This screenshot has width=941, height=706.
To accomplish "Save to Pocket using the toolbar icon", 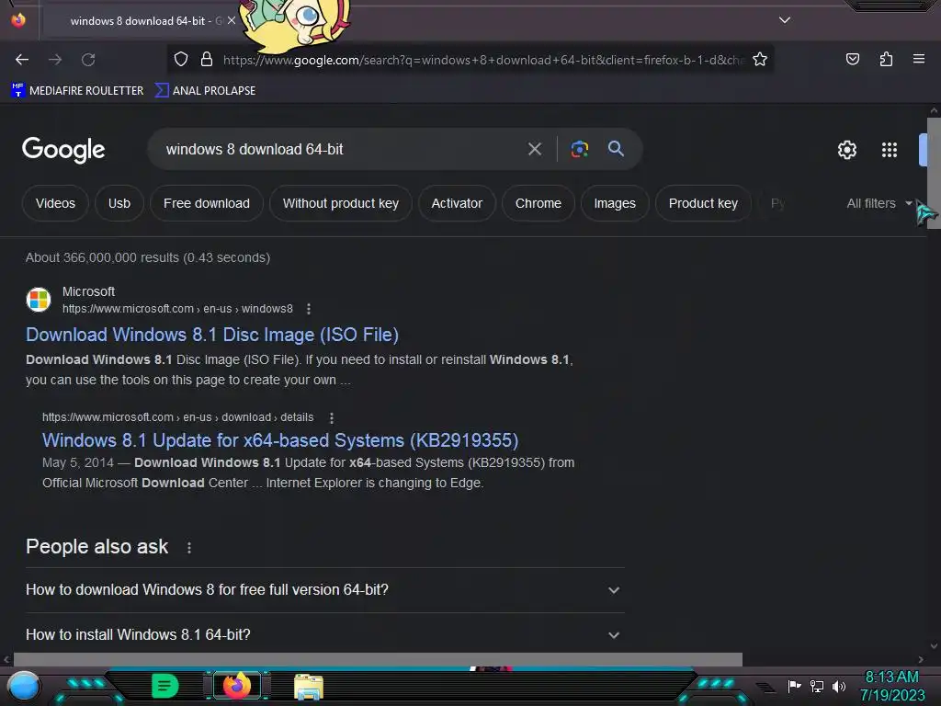I will (852, 59).
